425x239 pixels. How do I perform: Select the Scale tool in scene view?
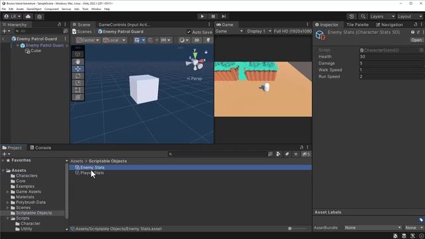click(x=78, y=83)
